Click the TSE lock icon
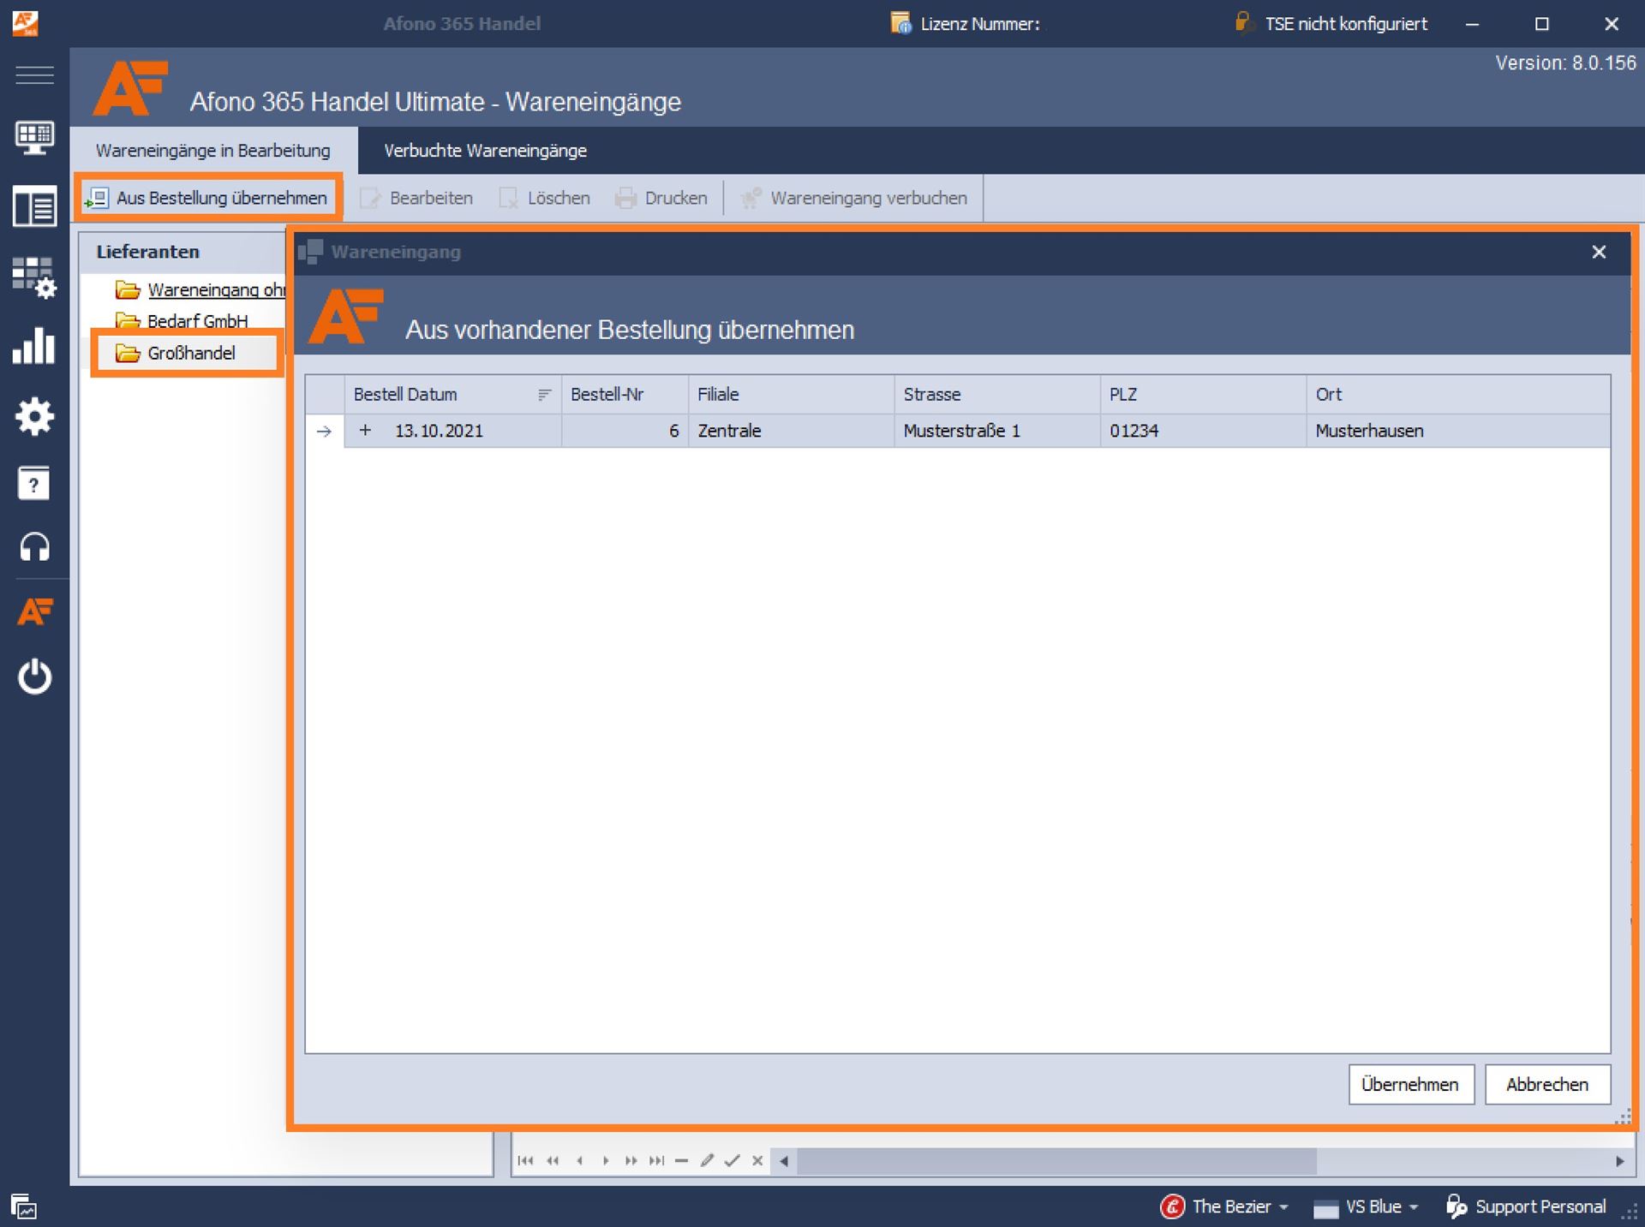Viewport: 1645px width, 1227px height. coord(1242,22)
